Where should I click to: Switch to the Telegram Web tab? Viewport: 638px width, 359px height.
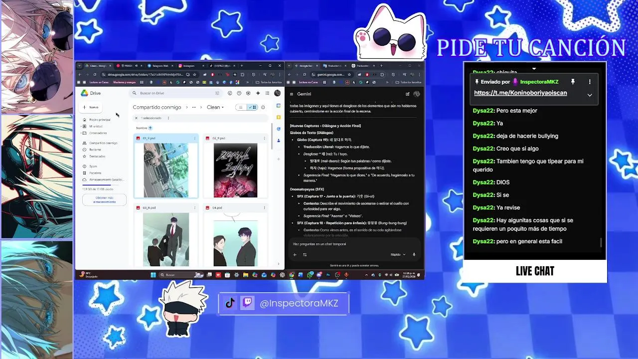tap(159, 66)
